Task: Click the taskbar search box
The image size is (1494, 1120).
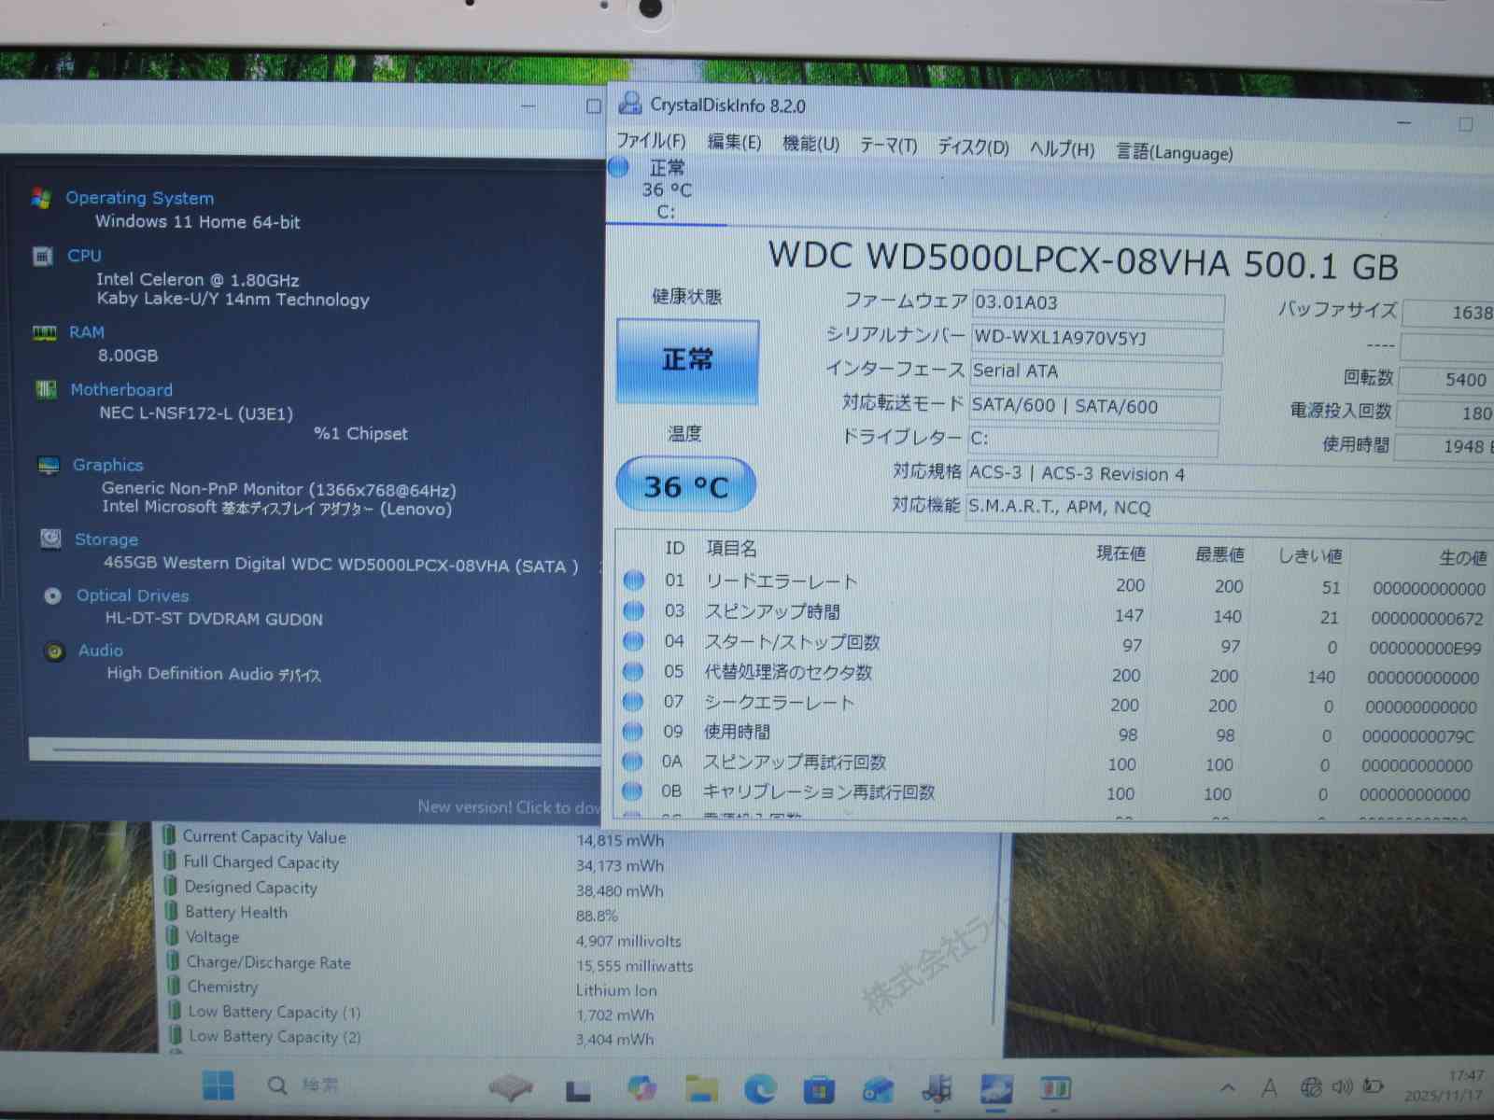Action: pos(305,1085)
